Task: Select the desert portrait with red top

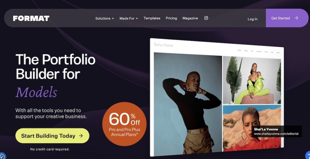Action: click(252, 128)
